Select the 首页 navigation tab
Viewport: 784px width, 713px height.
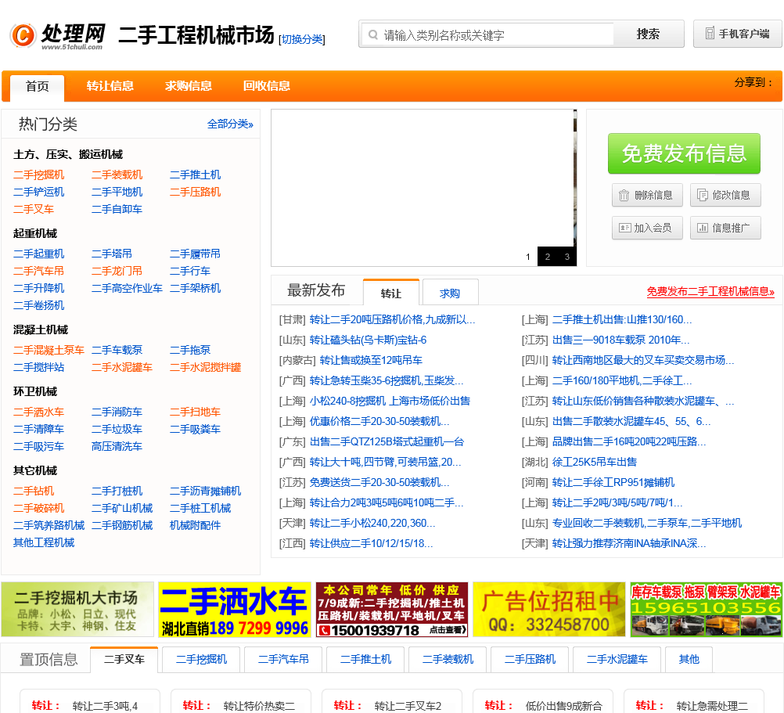tap(38, 87)
